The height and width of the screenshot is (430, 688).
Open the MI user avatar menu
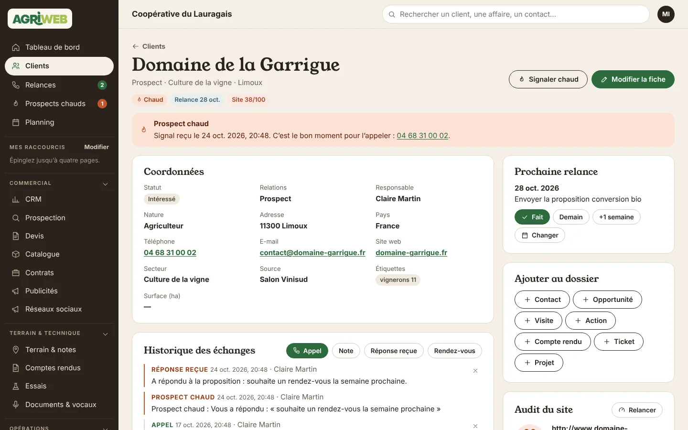coord(666,14)
